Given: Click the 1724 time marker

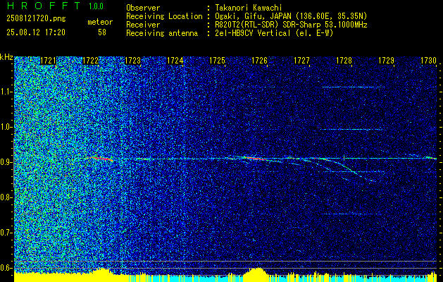Looking at the screenshot, I should click(175, 61).
